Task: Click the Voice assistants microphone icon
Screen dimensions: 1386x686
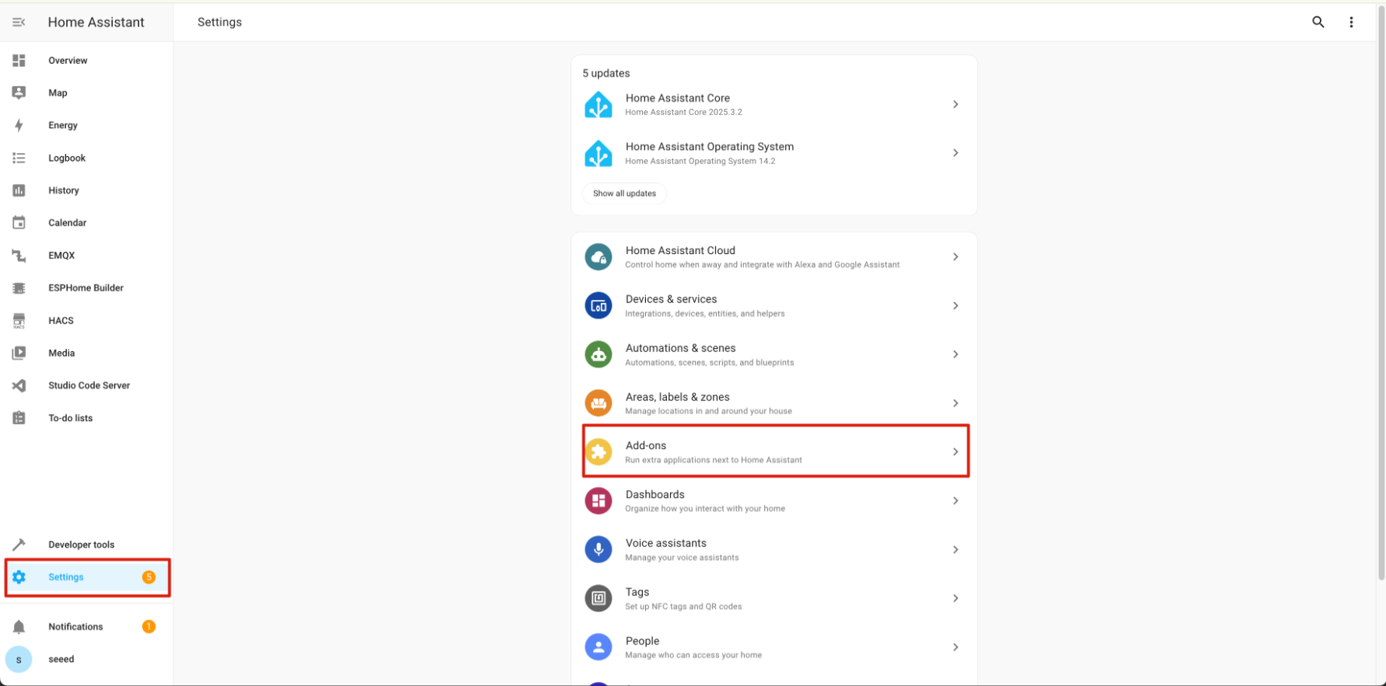Action: click(598, 549)
